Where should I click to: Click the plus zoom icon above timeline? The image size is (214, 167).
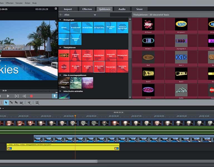(x=1, y=108)
